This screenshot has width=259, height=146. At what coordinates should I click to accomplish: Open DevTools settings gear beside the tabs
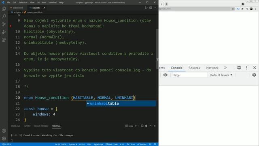point(239,68)
